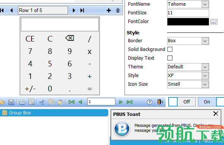
Task: Click the print toolbar icon
Action: click(22, 102)
